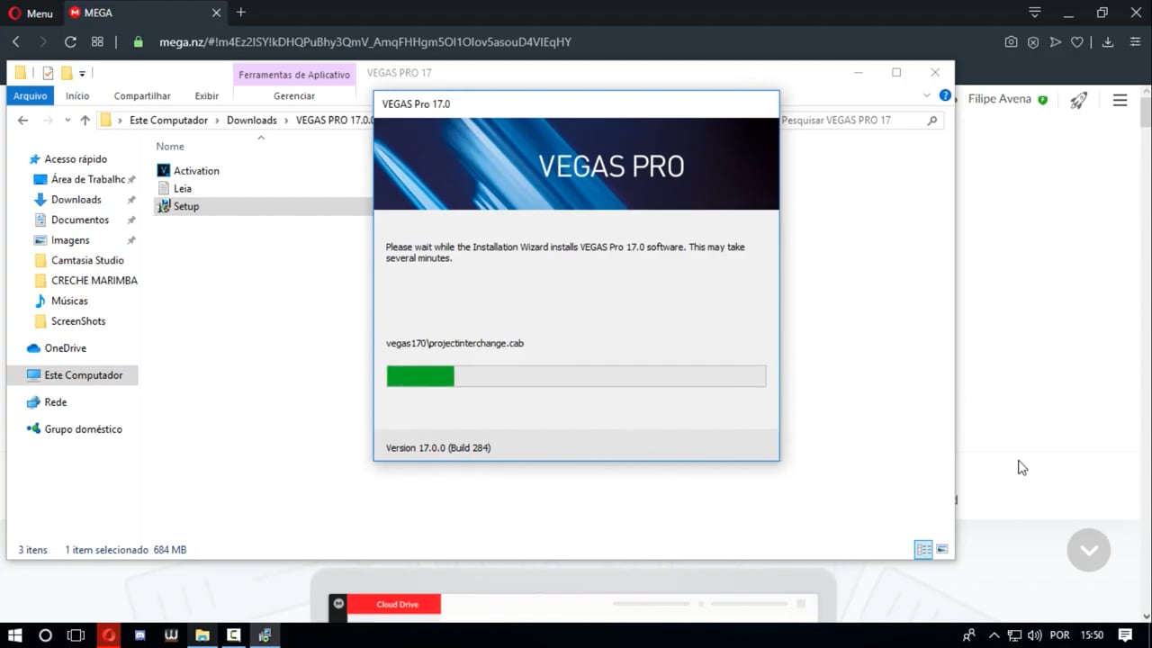Switch Explorer to large icons view
The image size is (1152, 648).
(942, 549)
